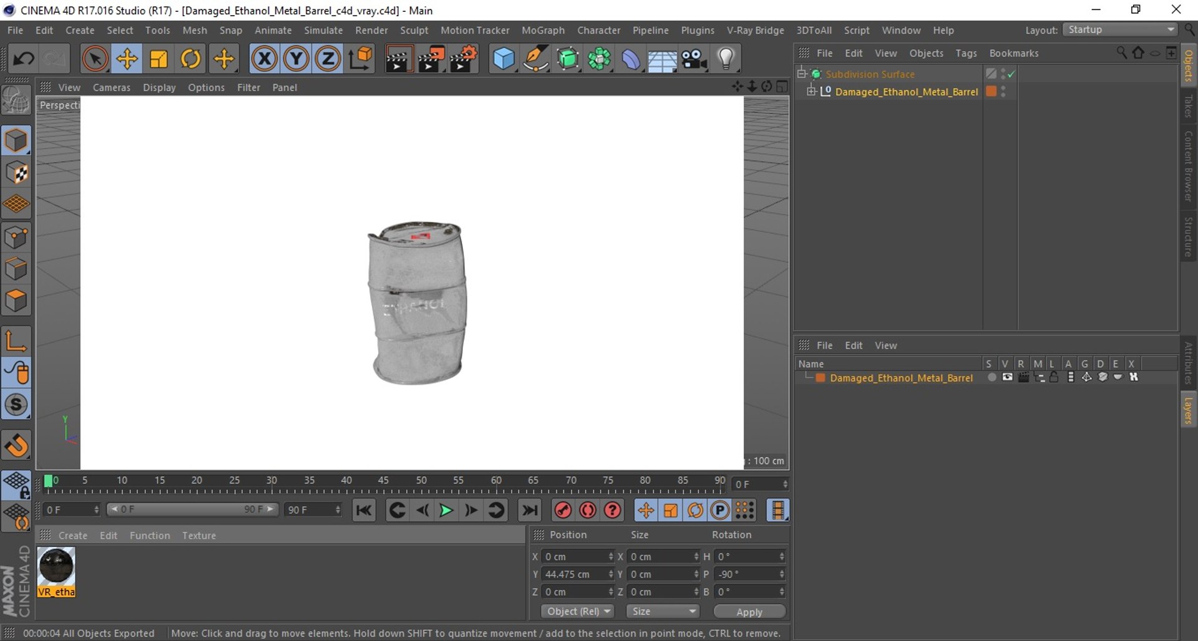
Task: Click the orange layer color swatch of barrel object
Action: click(x=991, y=92)
